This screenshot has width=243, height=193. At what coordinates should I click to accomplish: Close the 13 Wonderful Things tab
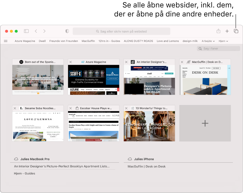(x=126, y=108)
